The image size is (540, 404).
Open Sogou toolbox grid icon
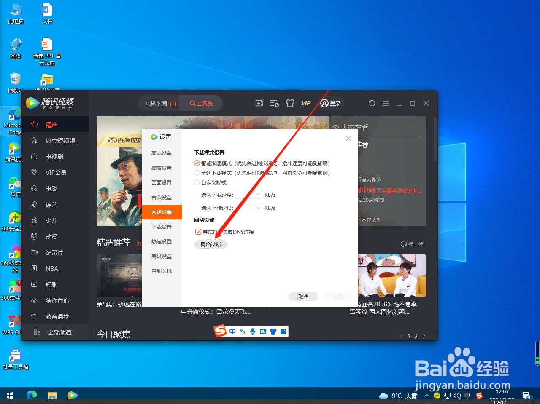[x=283, y=332]
